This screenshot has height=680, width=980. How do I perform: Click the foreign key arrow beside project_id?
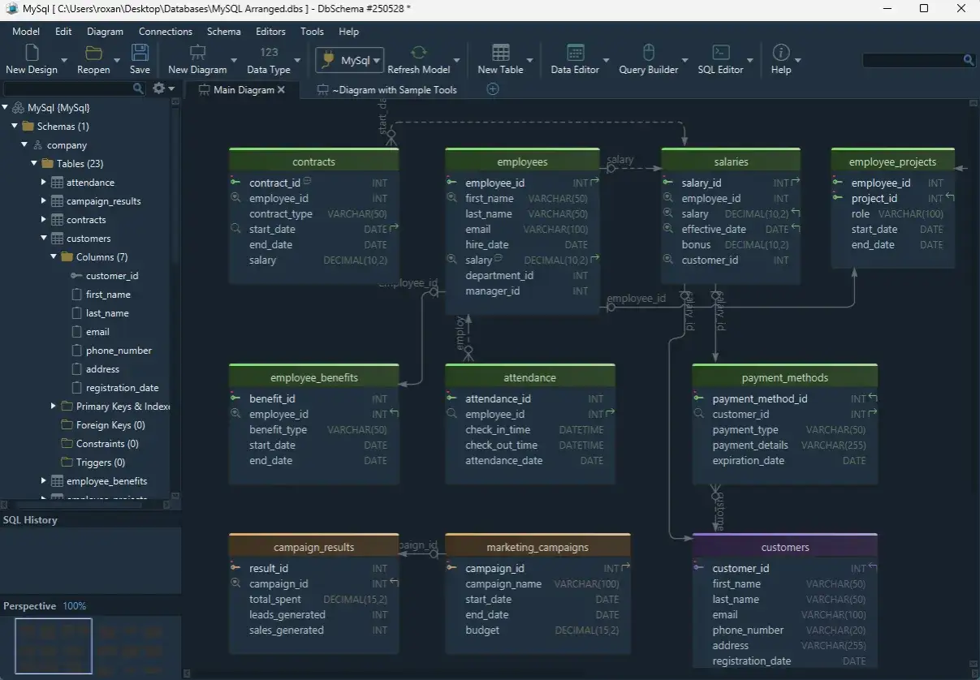pos(950,197)
